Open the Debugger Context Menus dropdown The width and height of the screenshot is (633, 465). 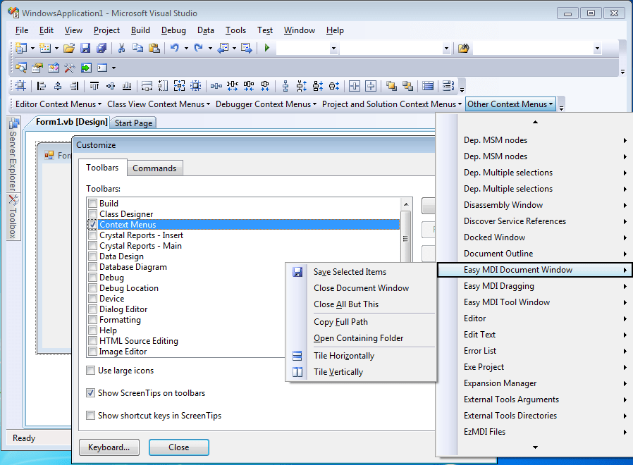266,104
